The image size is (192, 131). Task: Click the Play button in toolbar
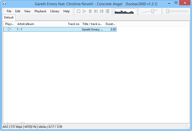[x=84, y=11]
